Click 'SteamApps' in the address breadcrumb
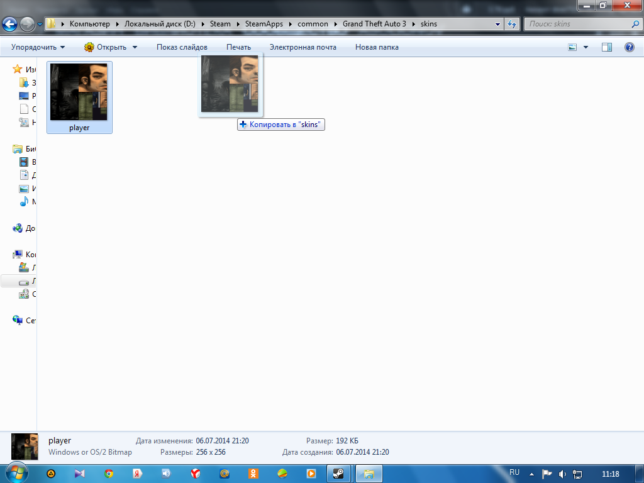Viewport: 644px width, 483px height. [x=264, y=24]
